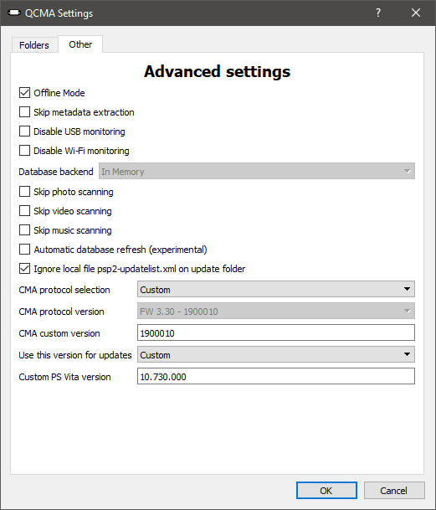
Task: Enable Skip video scanning
Action: click(25, 211)
